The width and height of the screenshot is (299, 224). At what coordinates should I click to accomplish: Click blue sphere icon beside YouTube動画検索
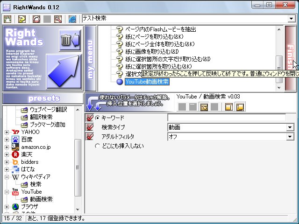120,82
